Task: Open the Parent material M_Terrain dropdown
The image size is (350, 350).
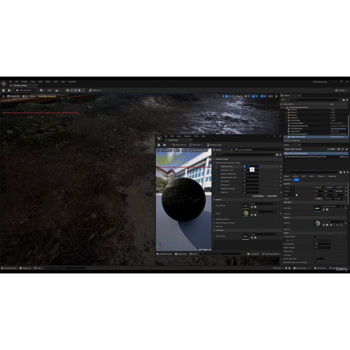Action: 263,212
